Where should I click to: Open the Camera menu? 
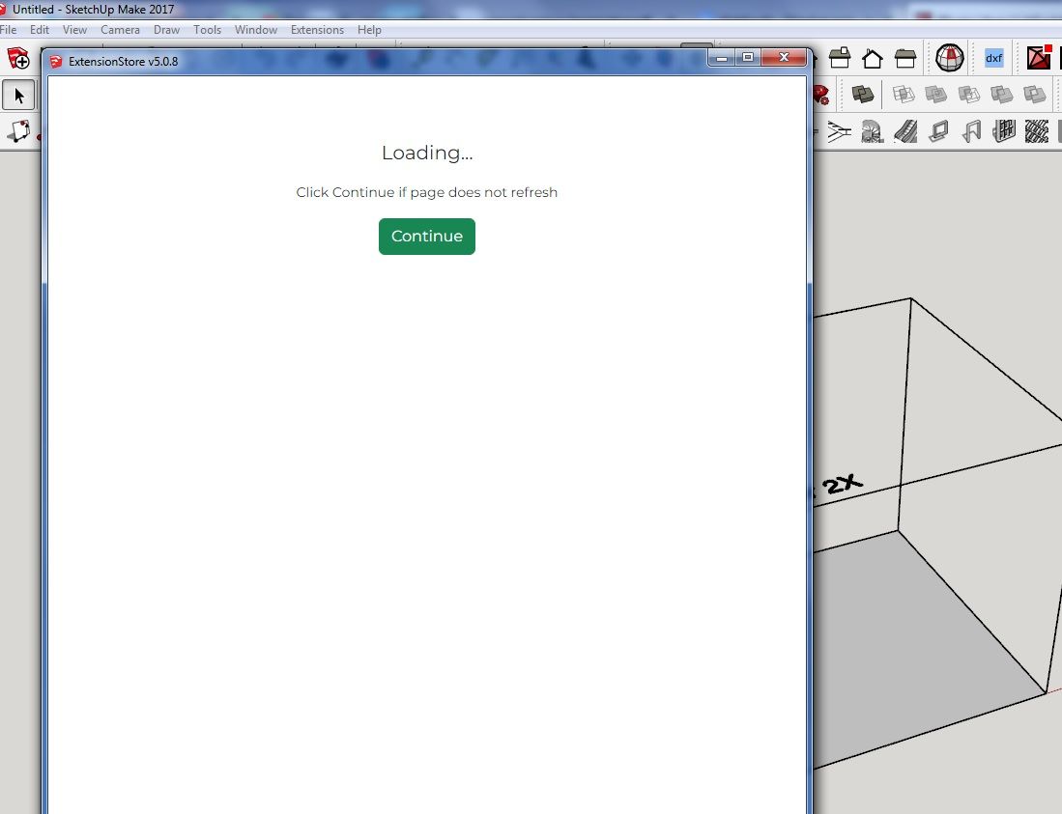point(120,30)
